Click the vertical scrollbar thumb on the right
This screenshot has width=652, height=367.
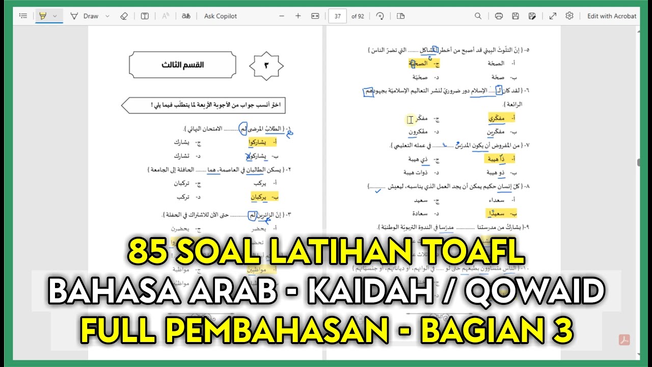click(x=639, y=163)
